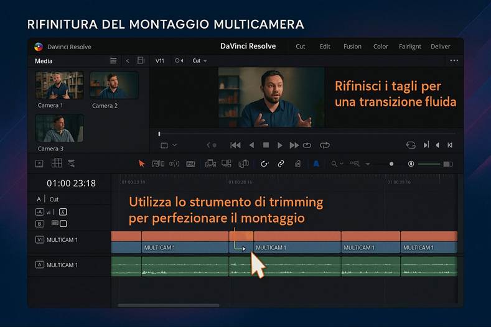Click the V11 label above the viewer
491x327 pixels.
click(x=160, y=61)
